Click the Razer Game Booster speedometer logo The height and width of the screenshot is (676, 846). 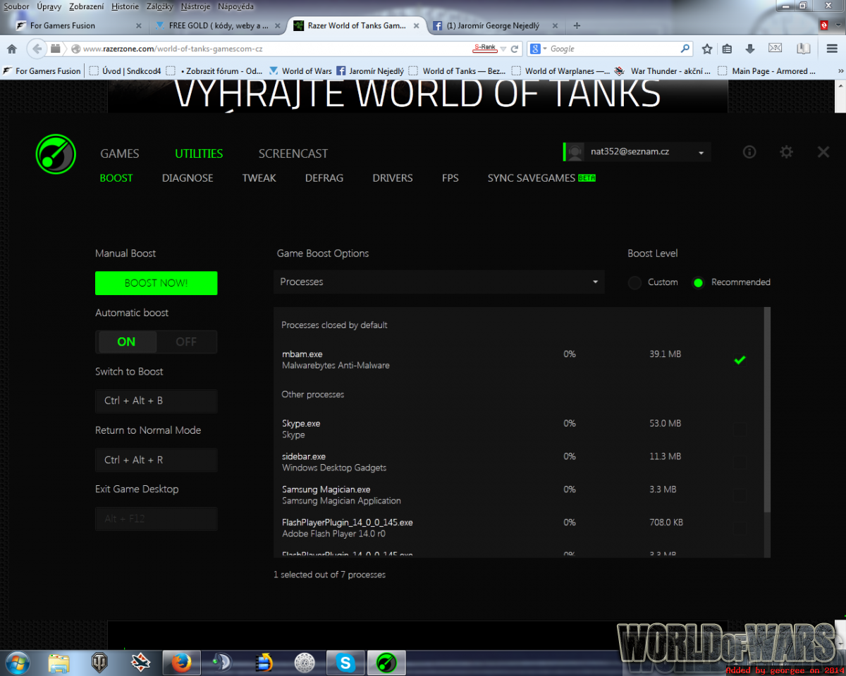click(56, 154)
